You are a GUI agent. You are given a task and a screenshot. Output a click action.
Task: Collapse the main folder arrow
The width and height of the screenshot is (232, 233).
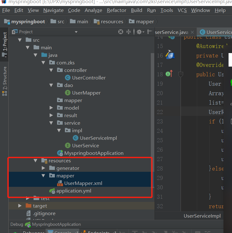pos(28,47)
